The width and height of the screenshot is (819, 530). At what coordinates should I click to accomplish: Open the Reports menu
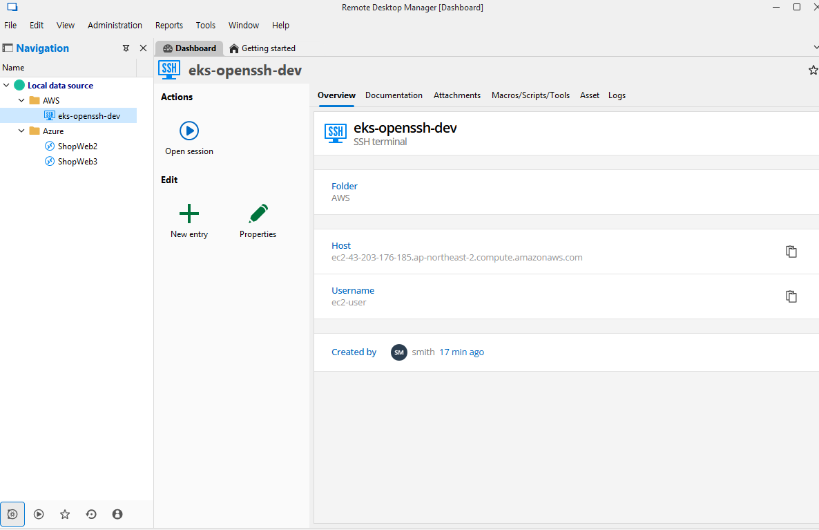click(168, 25)
